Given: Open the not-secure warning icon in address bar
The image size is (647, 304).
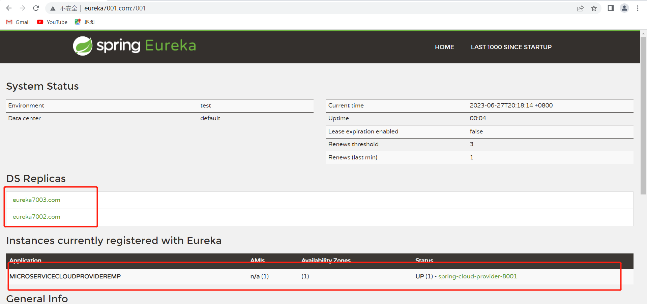Looking at the screenshot, I should click(53, 8).
